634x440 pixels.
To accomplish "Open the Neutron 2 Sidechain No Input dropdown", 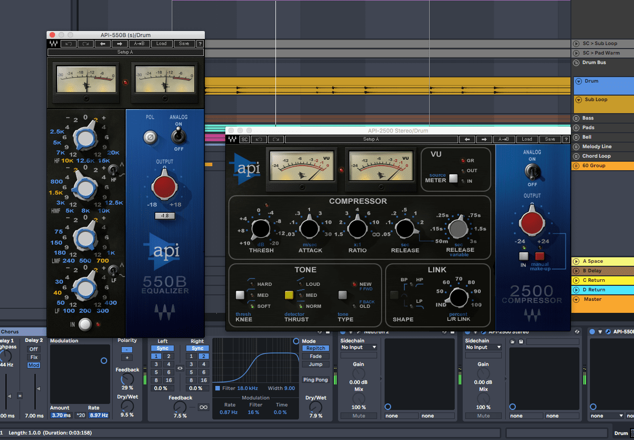I will coord(359,347).
